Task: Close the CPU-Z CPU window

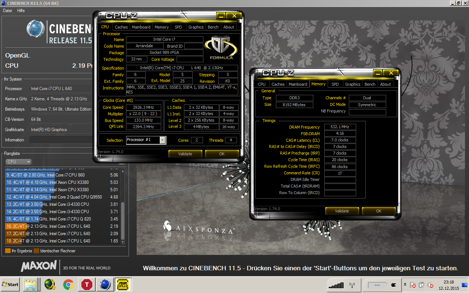Action: tap(234, 16)
